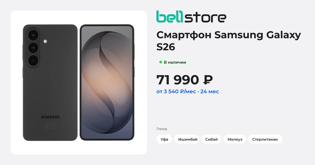Viewport: 315px width, 165px height.
Task: Click the top camera lens on phone
Action: [33, 35]
